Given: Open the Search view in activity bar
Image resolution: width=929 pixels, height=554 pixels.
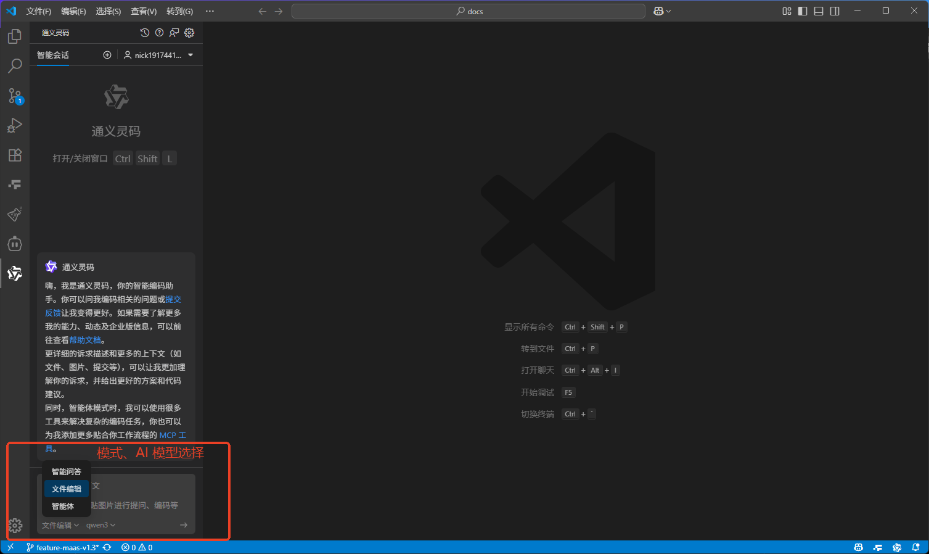Looking at the screenshot, I should [x=15, y=66].
